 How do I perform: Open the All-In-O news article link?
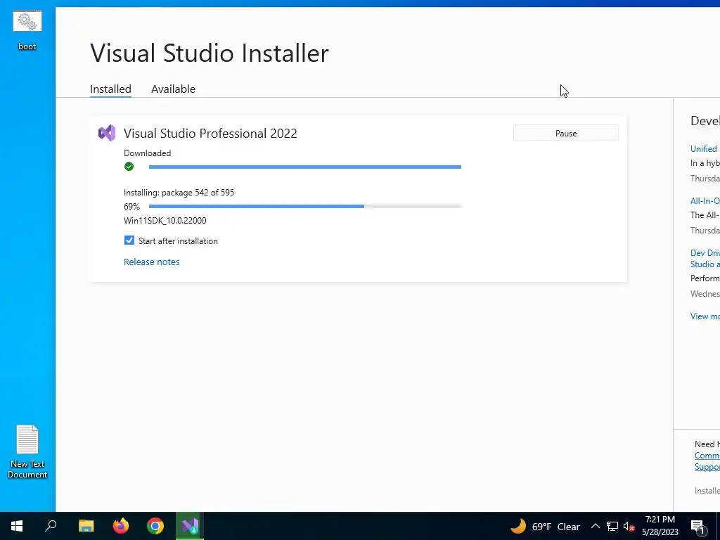pos(705,200)
